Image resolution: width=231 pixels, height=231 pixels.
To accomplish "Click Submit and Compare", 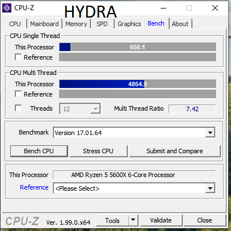I will (175, 151).
